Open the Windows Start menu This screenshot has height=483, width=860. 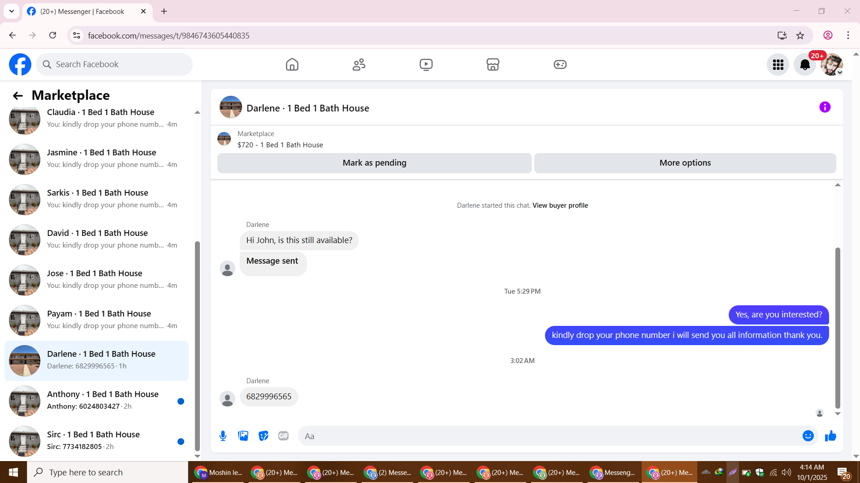click(13, 472)
